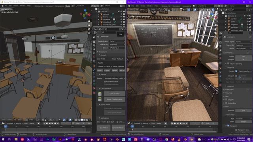This screenshot has width=253, height=142.
Task: Adjust the Render samples field in right window
Action: [x=244, y=57]
